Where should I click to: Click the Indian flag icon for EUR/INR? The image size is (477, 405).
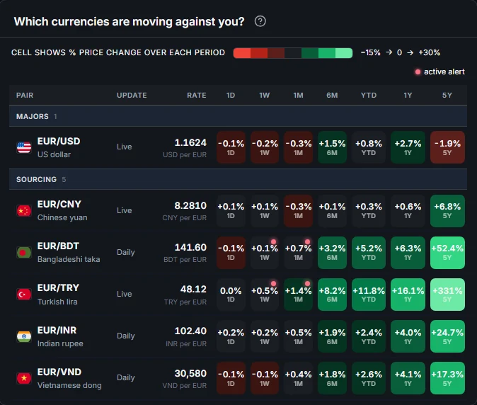tap(24, 336)
